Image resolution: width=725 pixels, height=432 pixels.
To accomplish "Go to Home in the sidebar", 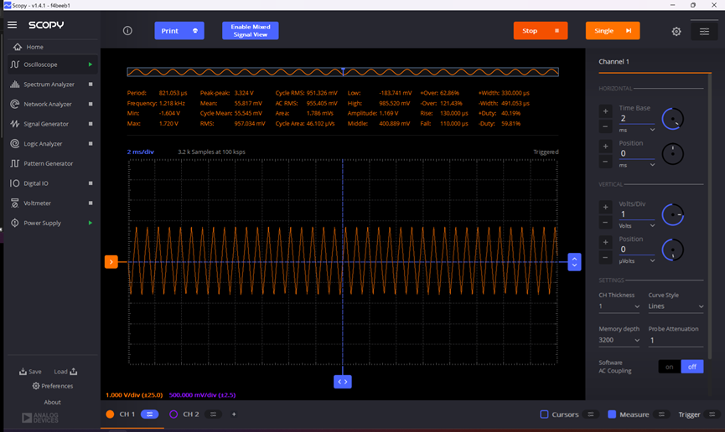I will [34, 47].
